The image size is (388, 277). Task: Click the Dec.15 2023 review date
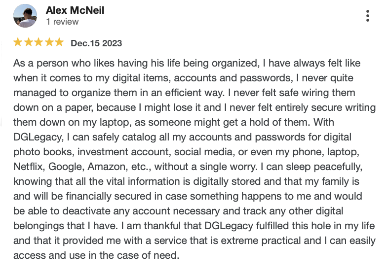pyautogui.click(x=96, y=43)
